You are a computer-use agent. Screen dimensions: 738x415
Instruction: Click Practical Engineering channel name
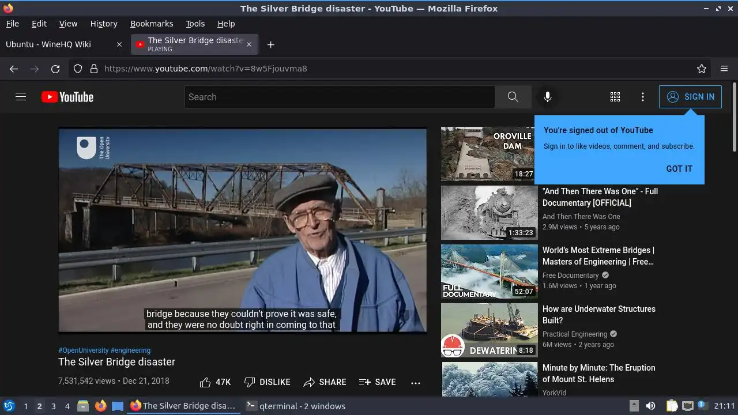tap(575, 334)
